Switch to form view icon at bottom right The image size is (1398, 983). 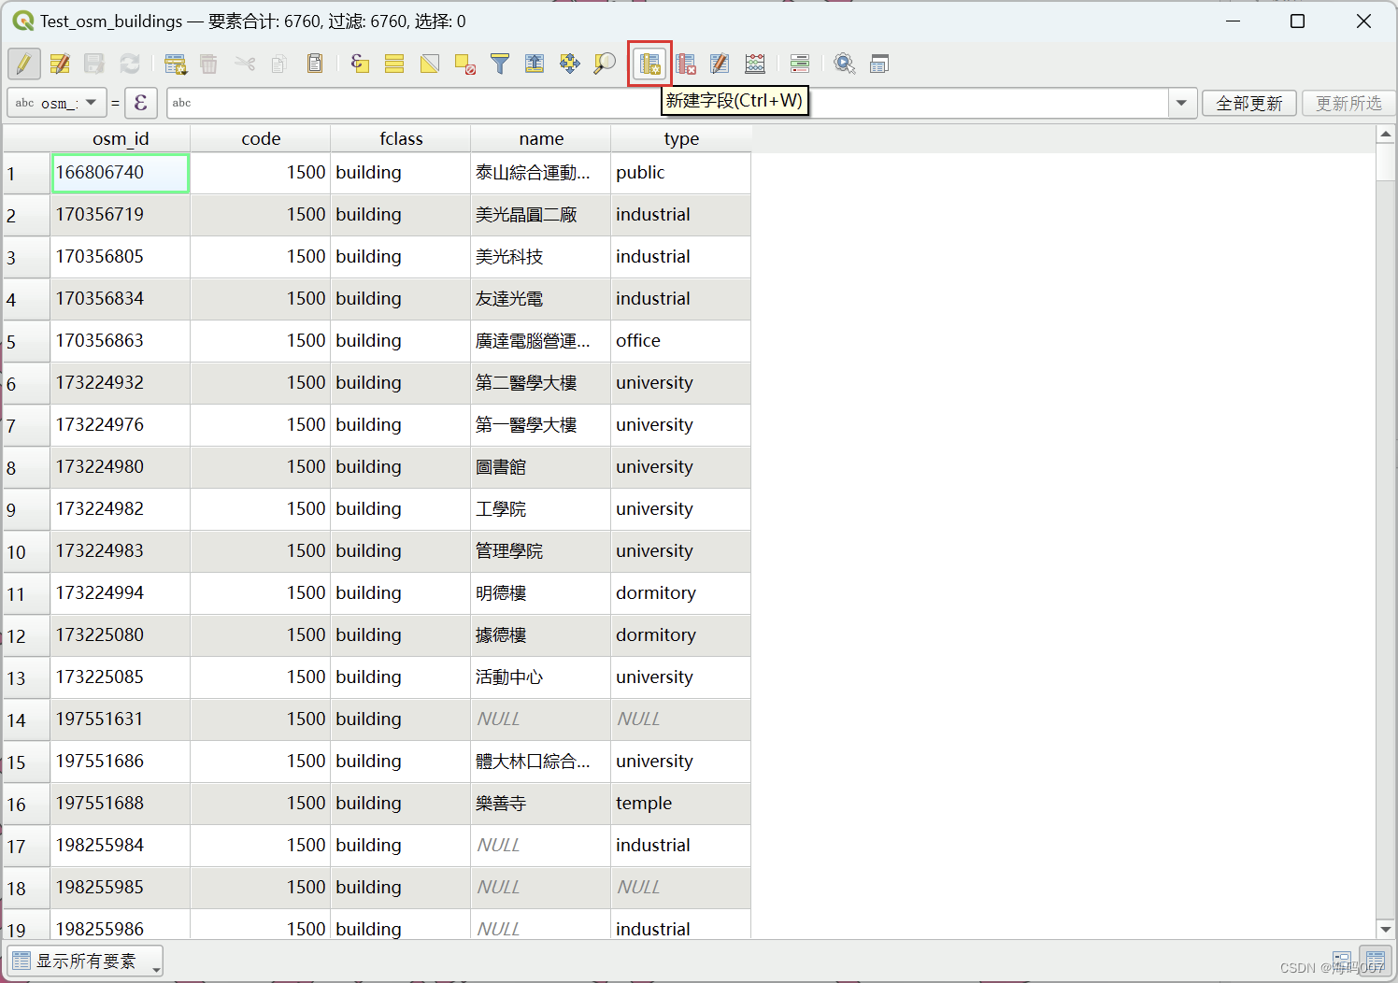click(x=1342, y=961)
